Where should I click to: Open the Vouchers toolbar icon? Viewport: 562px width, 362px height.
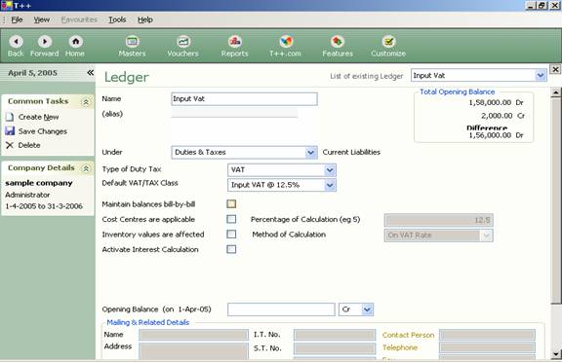(183, 42)
